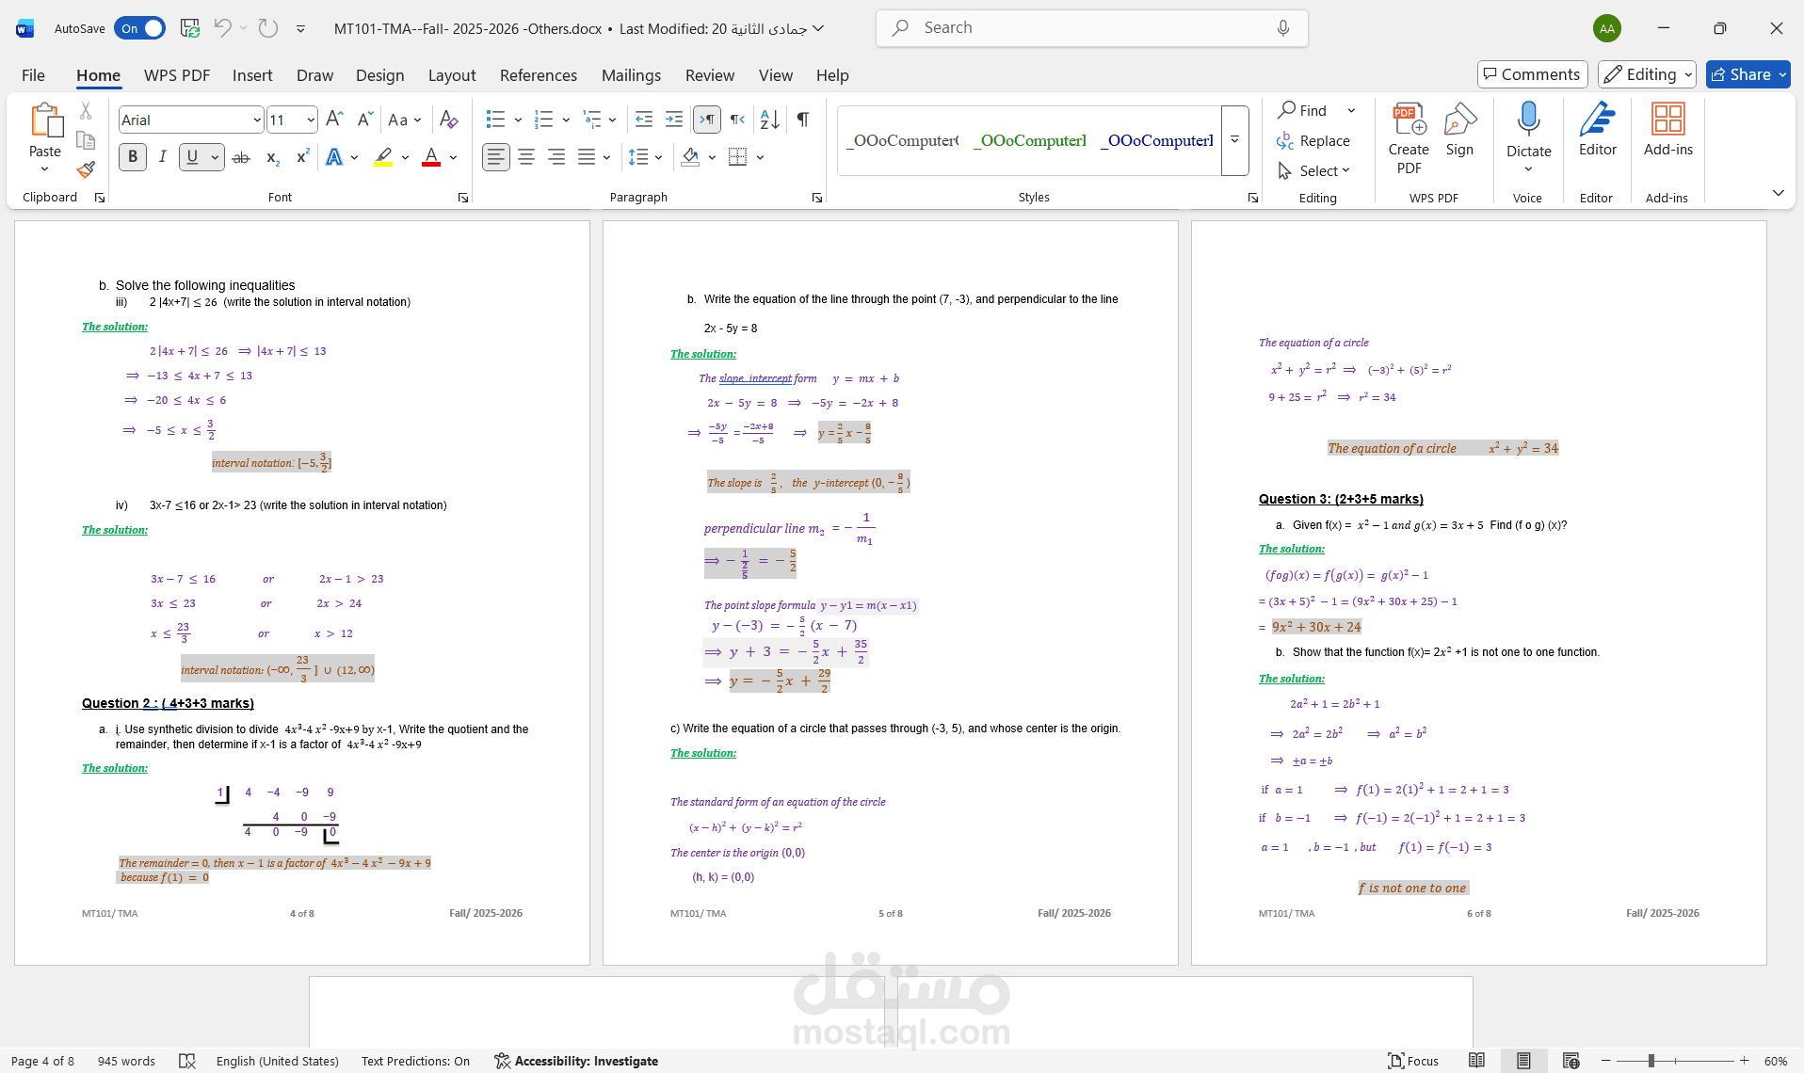This screenshot has height=1073, width=1804.
Task: Turn off the AutoSave switch
Action: tap(139, 28)
